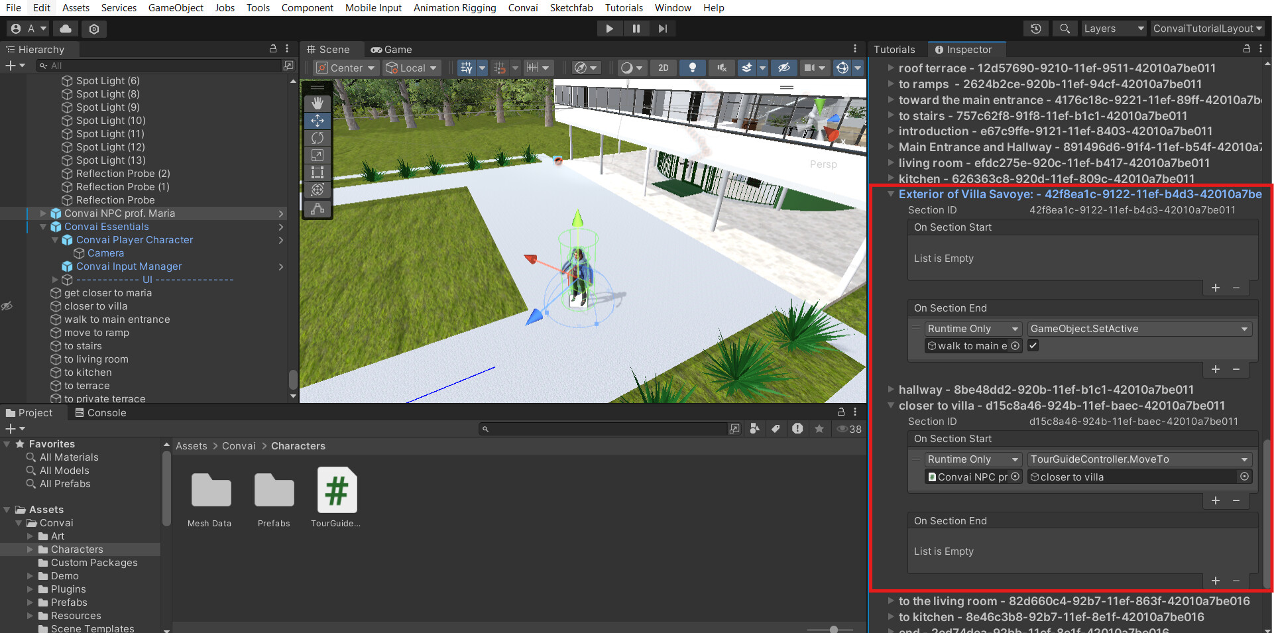The image size is (1274, 633).
Task: Toggle grid snapping in Scene view
Action: click(499, 68)
